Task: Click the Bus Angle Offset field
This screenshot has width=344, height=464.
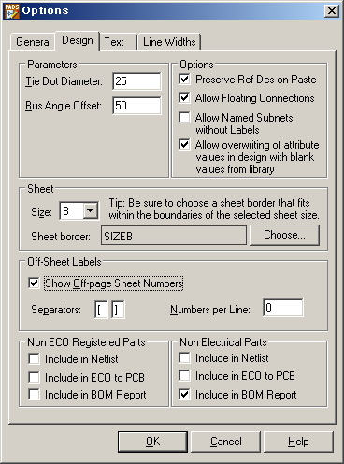Action: (x=136, y=106)
